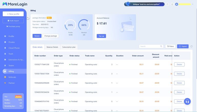Click the Export button
This screenshot has width=197, height=112.
(x=183, y=46)
